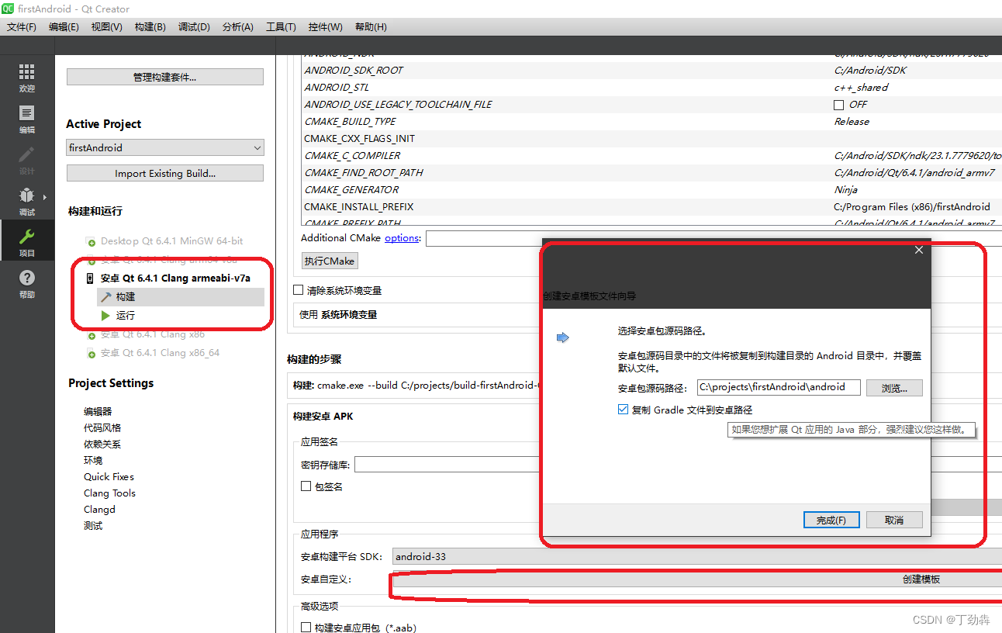Open the 文件(F) menu

point(22,27)
